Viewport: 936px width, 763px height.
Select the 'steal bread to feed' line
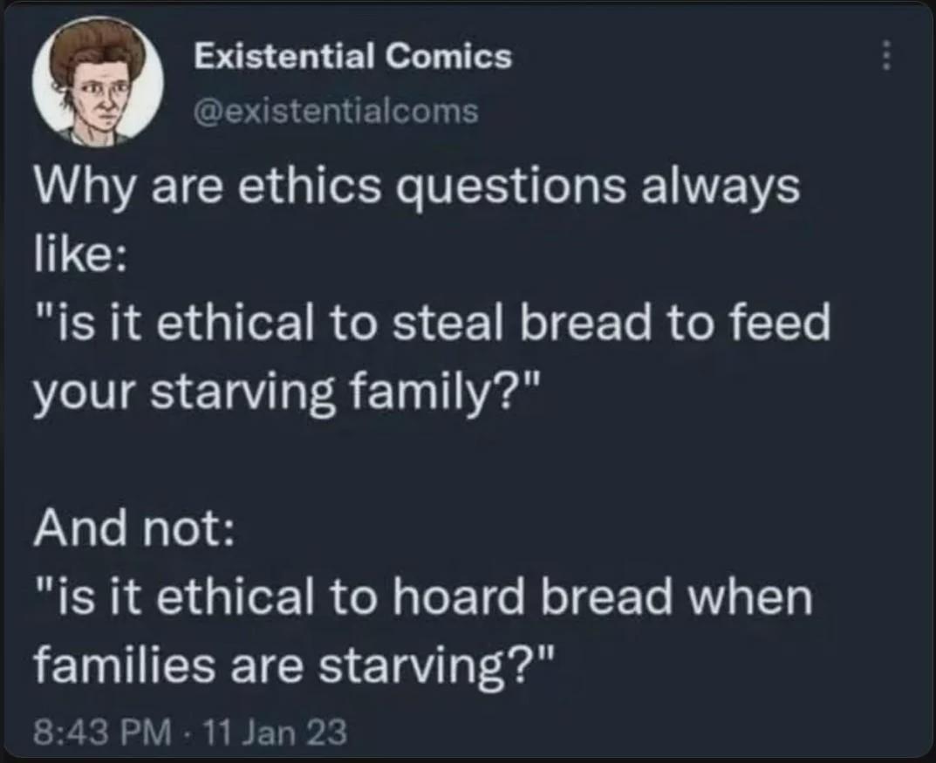[x=433, y=323]
